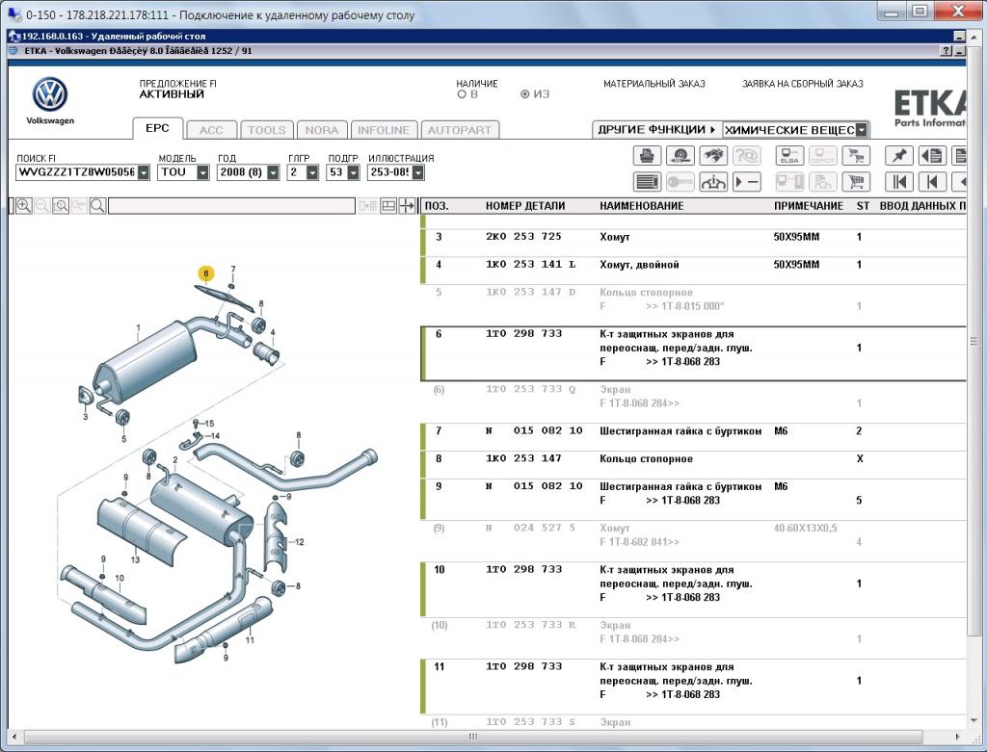The height and width of the screenshot is (752, 987).
Task: Click the ETKA help question-mark button
Action: (946, 51)
